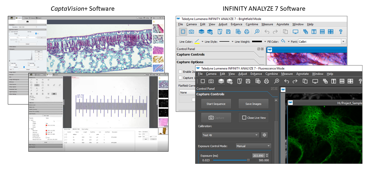Open calibration settings gear beside Test 4X

tap(264, 135)
